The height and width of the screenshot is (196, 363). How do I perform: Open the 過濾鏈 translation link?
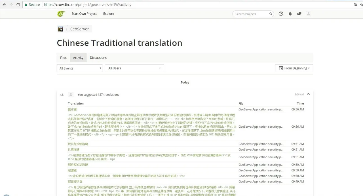click(72, 170)
